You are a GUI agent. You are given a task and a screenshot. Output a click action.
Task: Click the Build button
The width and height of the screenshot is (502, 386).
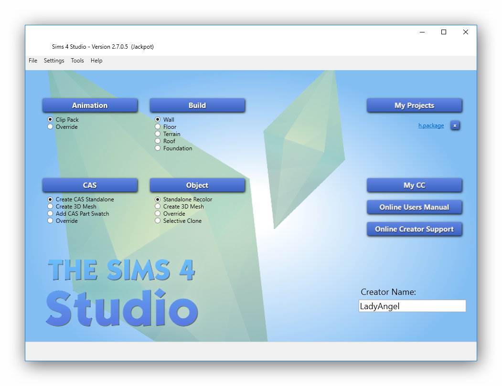click(x=197, y=105)
